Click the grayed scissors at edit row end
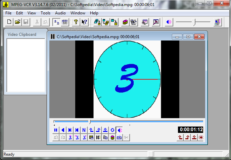The image size is (231, 160). click(x=126, y=138)
